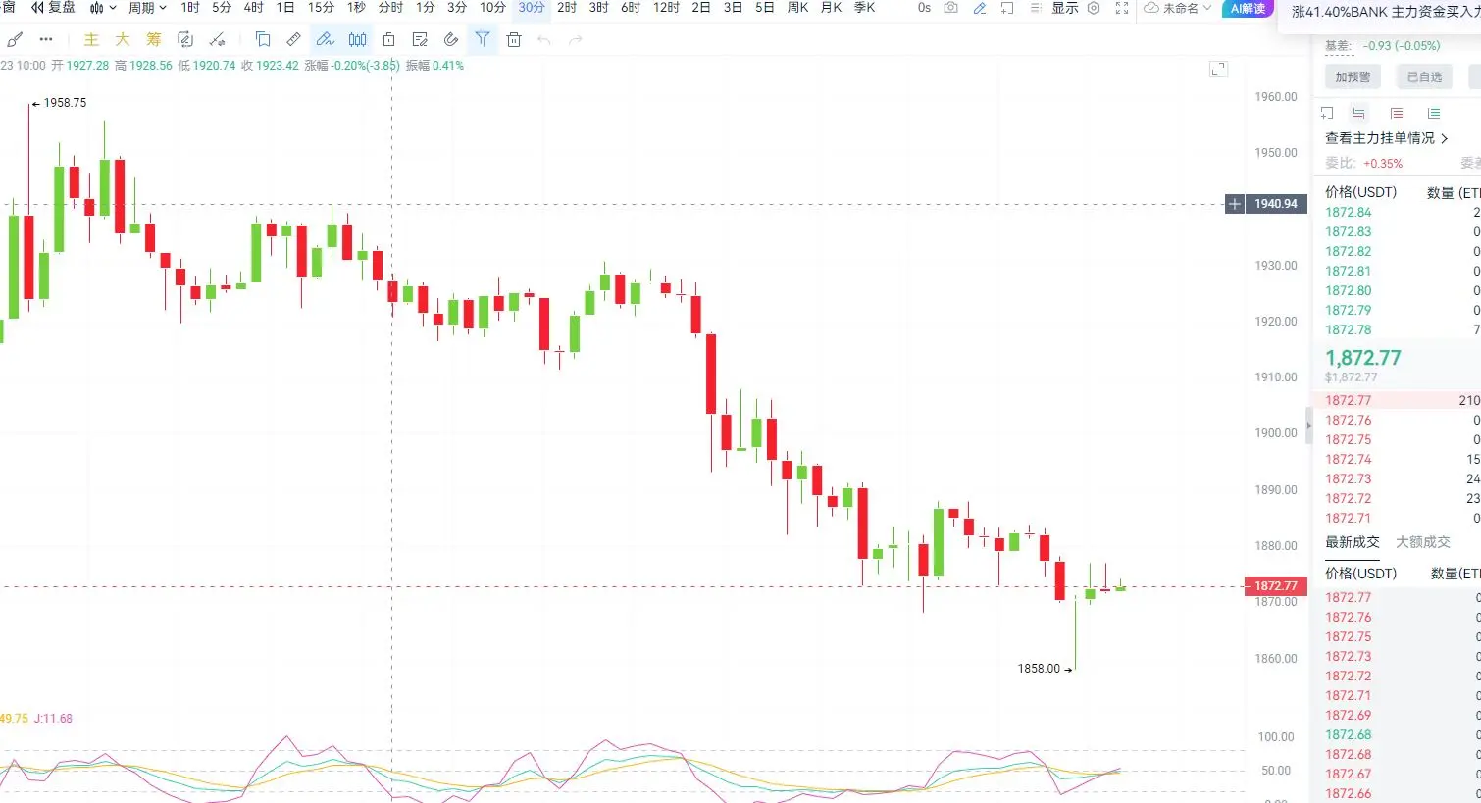The image size is (1481, 803).
Task: Switch to the 15分 timeframe
Action: [321, 8]
